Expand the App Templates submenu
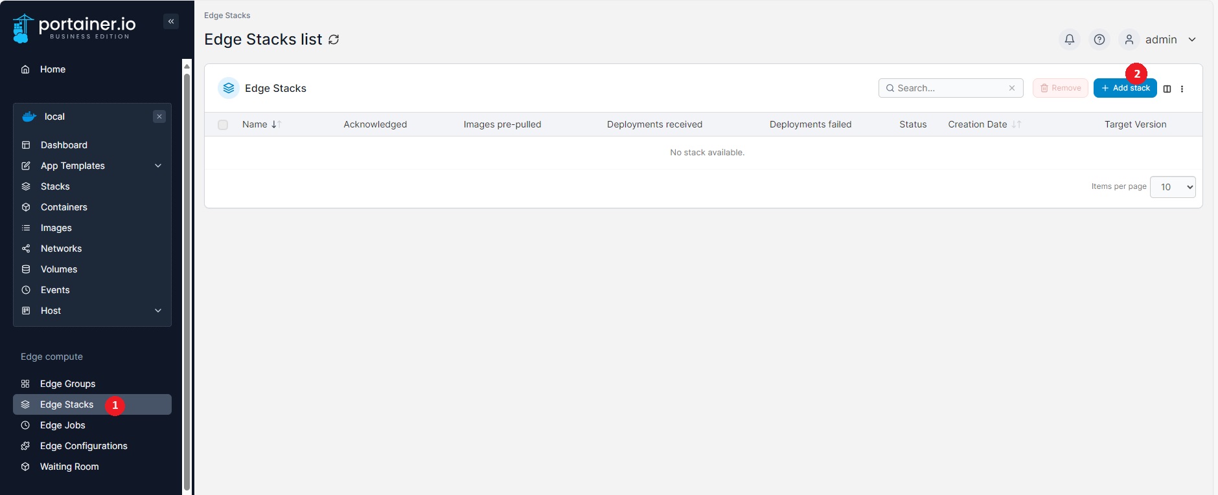 (158, 166)
